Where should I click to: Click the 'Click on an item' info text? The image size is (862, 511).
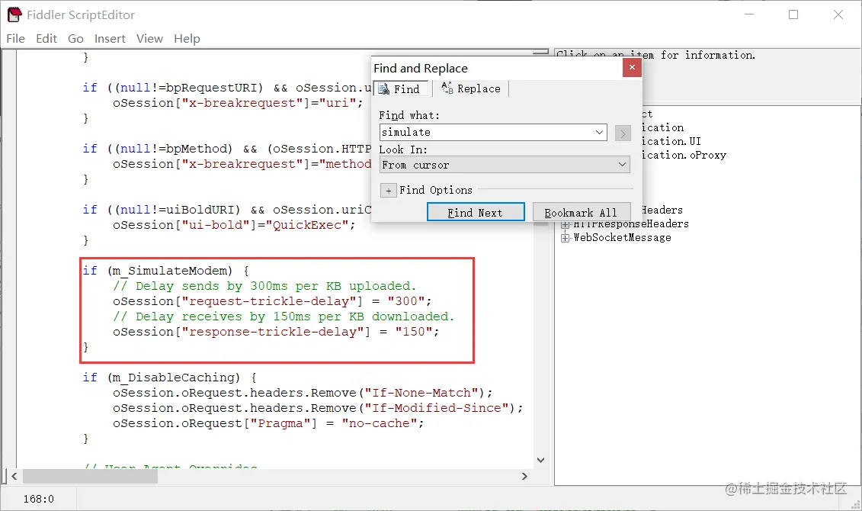click(655, 55)
